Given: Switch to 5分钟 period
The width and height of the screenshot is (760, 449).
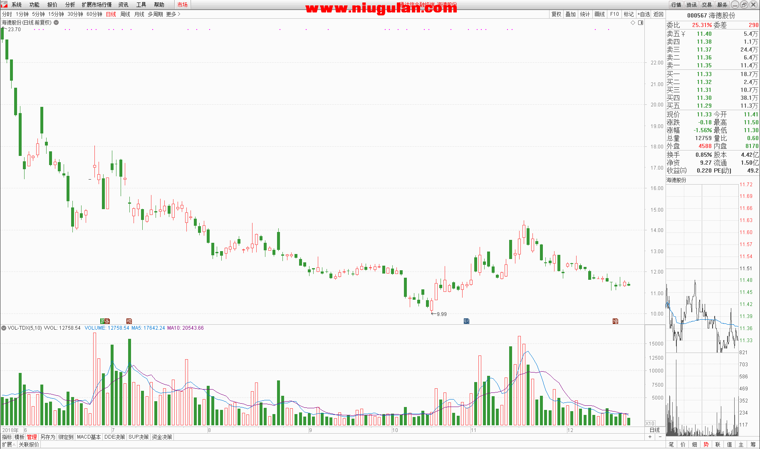Looking at the screenshot, I should [39, 14].
